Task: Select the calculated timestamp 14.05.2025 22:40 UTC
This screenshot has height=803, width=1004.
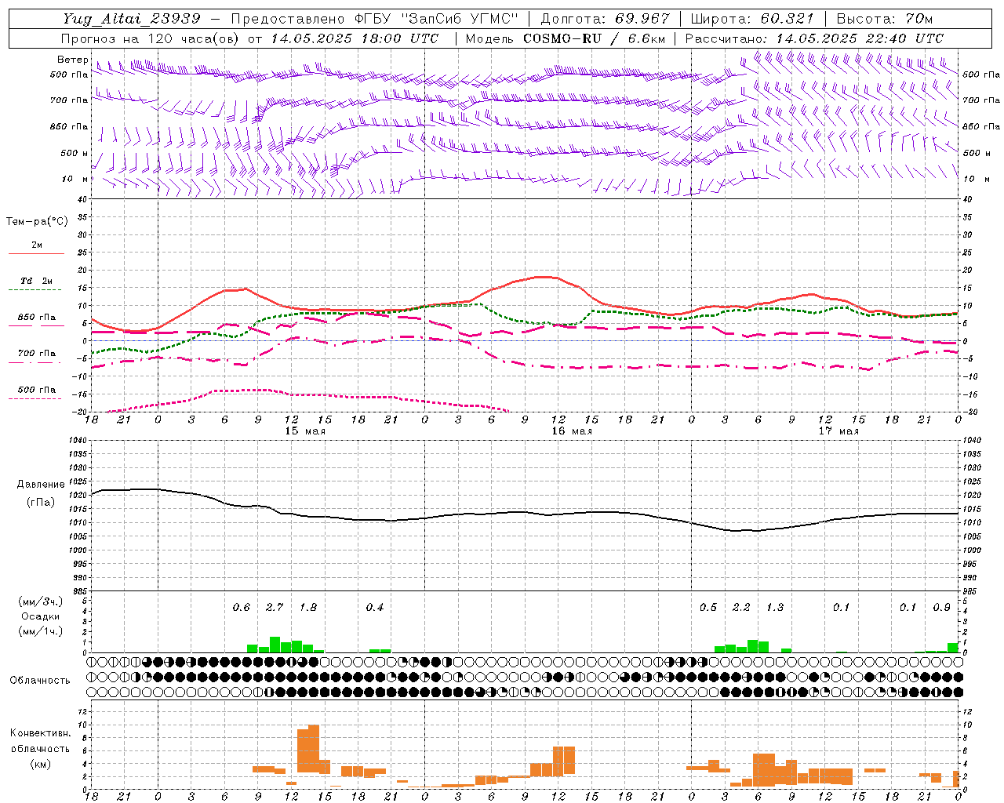Action: point(860,38)
